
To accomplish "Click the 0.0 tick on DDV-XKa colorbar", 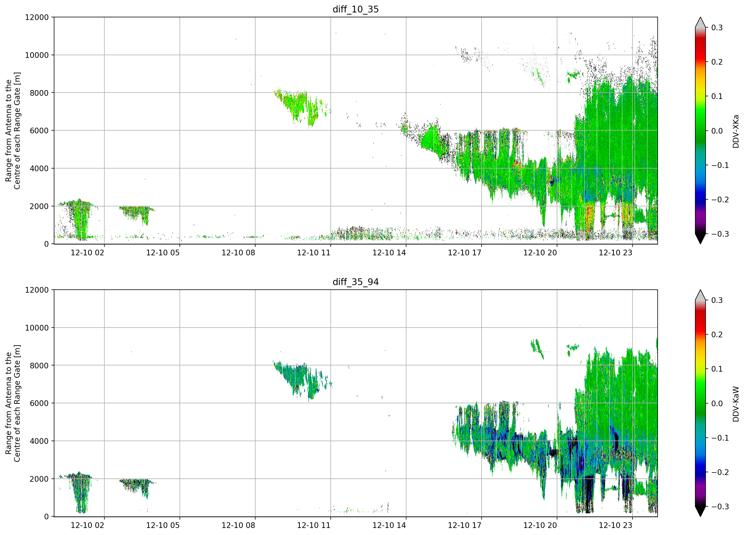I will tap(717, 131).
